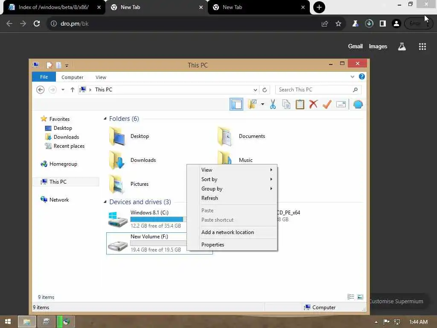Switch to details view icon in status bar
This screenshot has height=328, width=437.
(351, 297)
